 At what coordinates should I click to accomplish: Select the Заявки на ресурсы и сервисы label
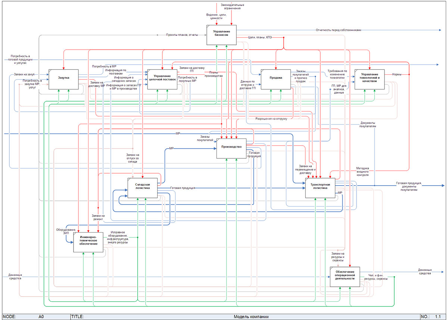click(338, 257)
